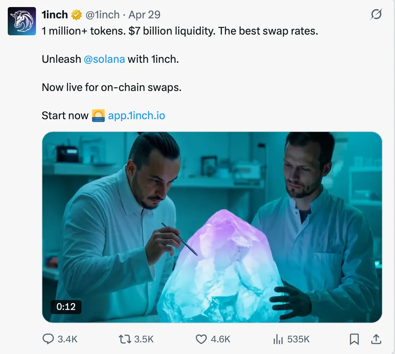Bookmark this 1inch post

point(354,339)
